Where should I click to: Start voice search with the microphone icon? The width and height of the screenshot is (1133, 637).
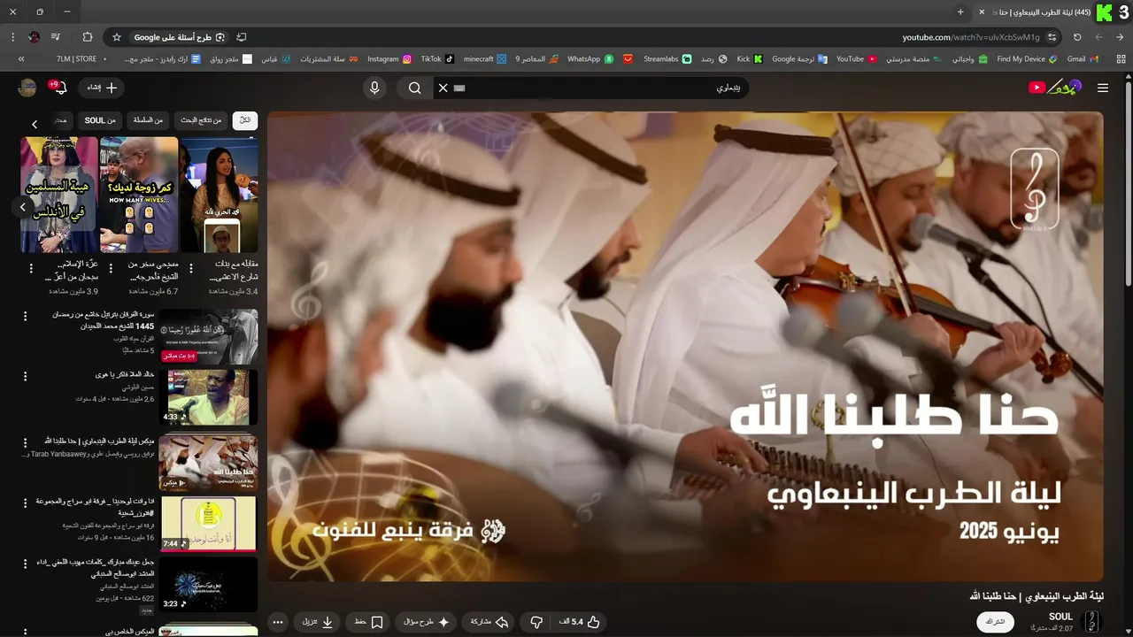[374, 88]
